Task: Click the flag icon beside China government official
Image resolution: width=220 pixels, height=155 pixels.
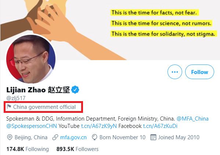Action: click(9, 107)
